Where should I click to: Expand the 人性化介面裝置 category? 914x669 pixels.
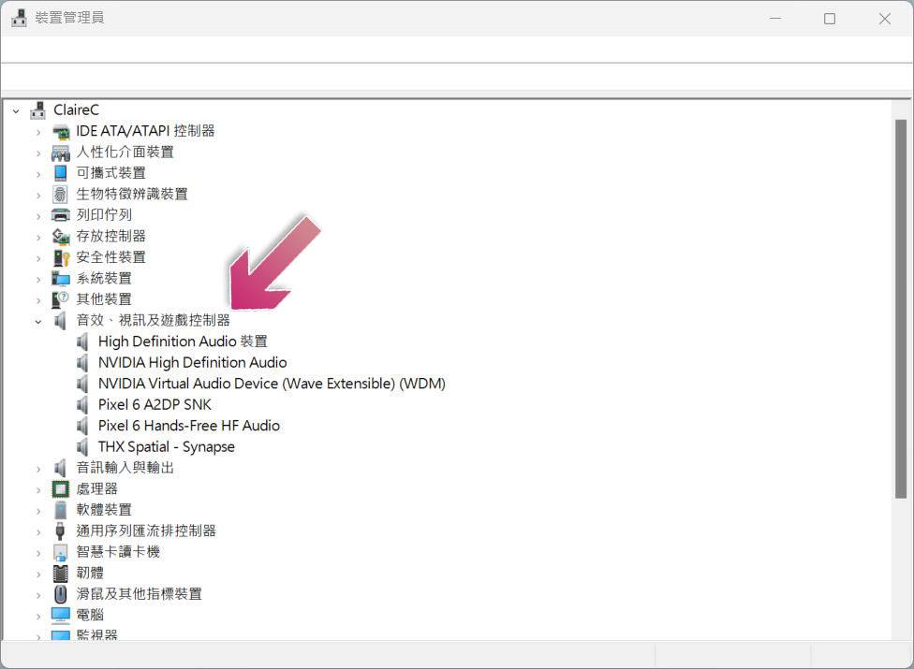click(x=38, y=153)
